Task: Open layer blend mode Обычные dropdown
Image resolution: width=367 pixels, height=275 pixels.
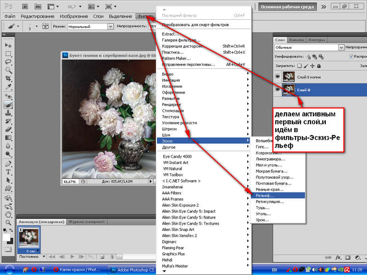Action: coord(309,48)
